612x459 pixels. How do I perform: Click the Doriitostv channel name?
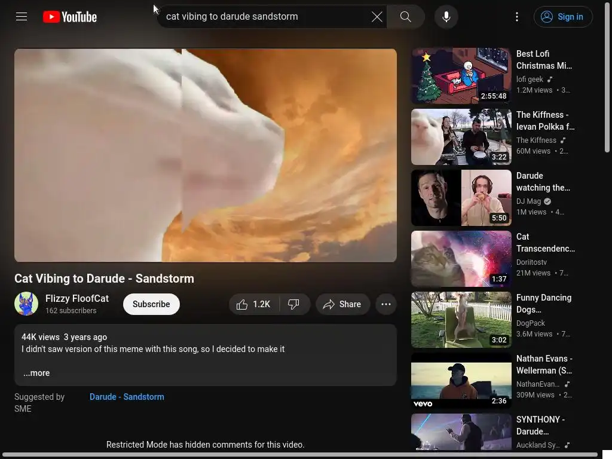click(x=531, y=262)
